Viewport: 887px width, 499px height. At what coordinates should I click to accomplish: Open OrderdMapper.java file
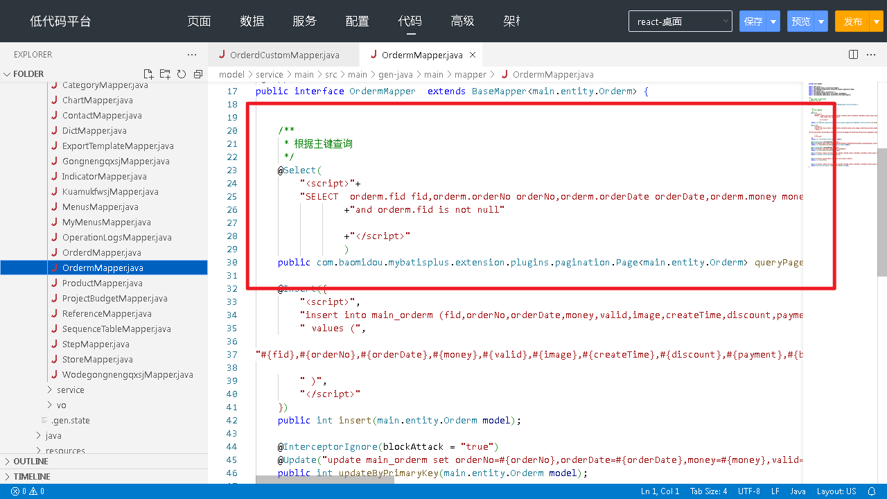coord(101,253)
